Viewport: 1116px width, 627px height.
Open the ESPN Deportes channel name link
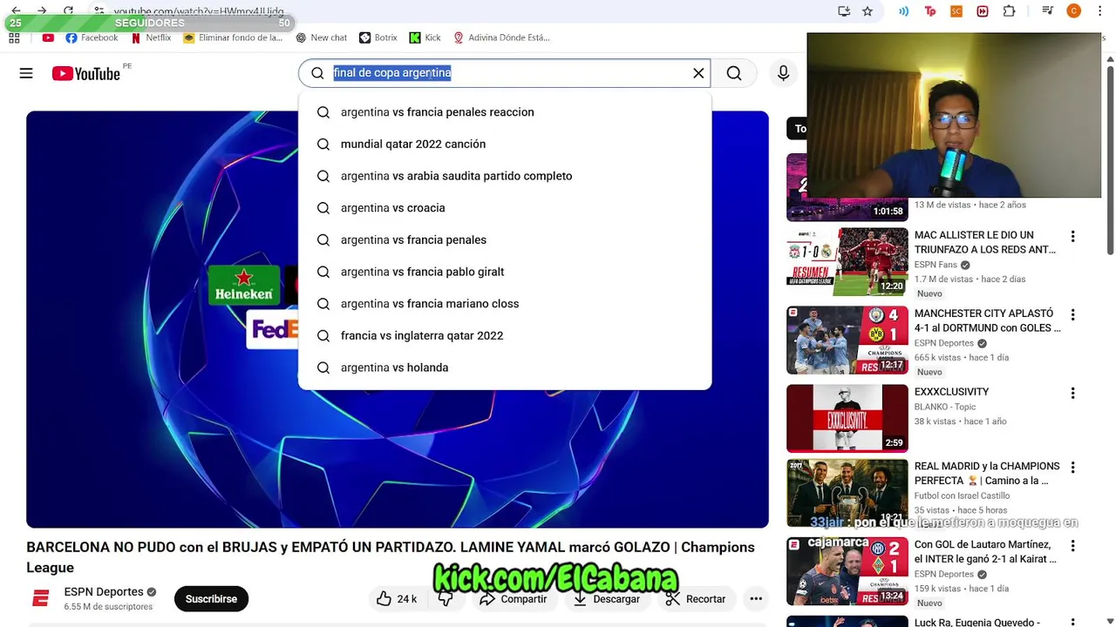point(104,592)
